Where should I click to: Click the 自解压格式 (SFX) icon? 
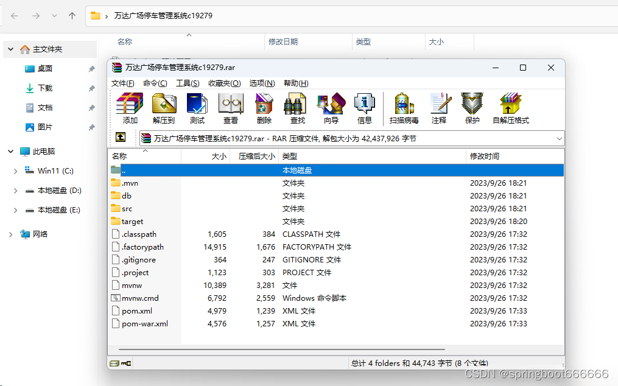click(511, 108)
